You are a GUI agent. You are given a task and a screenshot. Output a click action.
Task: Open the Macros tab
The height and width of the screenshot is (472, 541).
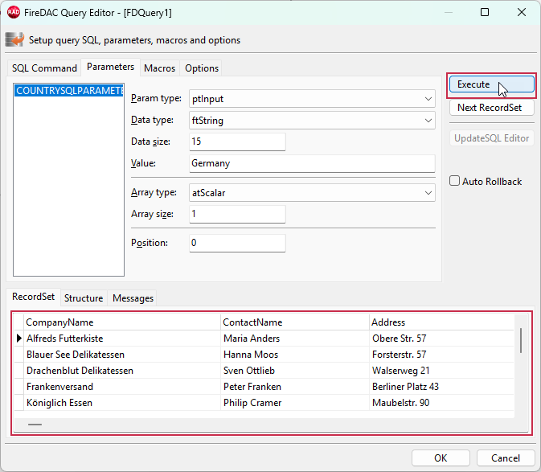click(159, 68)
